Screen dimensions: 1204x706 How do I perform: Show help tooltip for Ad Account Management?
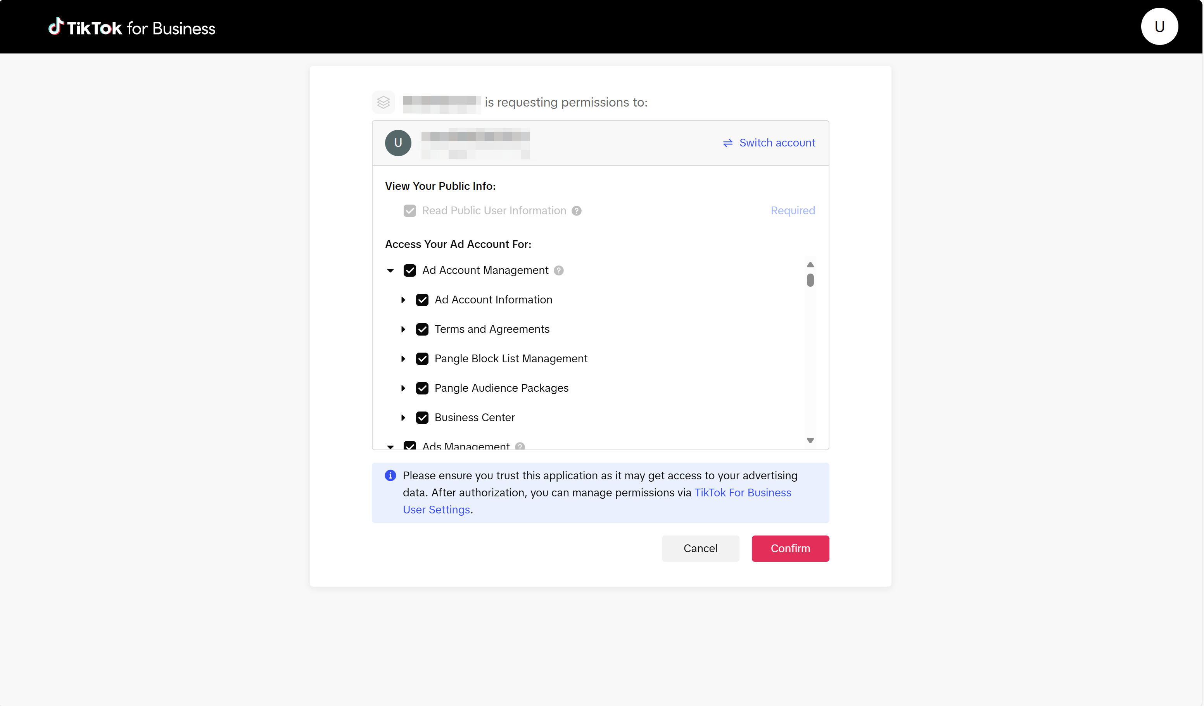(x=558, y=270)
